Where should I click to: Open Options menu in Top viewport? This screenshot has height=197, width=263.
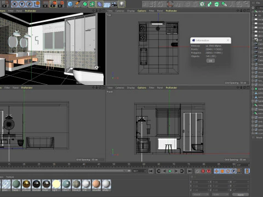tap(142, 11)
